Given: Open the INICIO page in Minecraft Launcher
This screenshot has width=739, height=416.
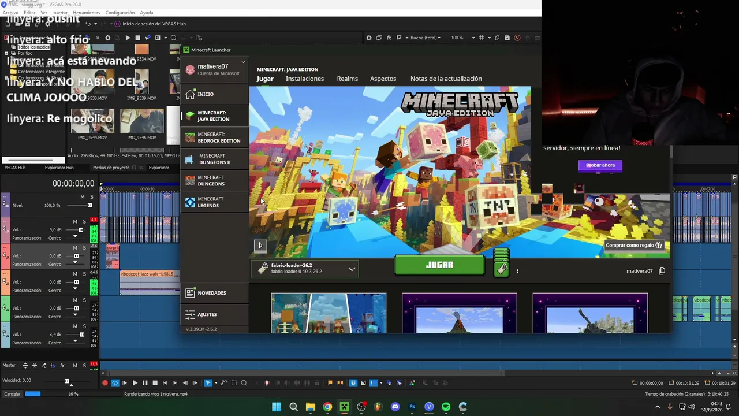Looking at the screenshot, I should [215, 94].
